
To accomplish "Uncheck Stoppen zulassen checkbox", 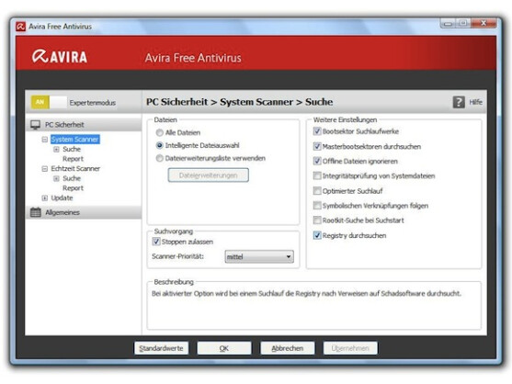I will pos(156,242).
